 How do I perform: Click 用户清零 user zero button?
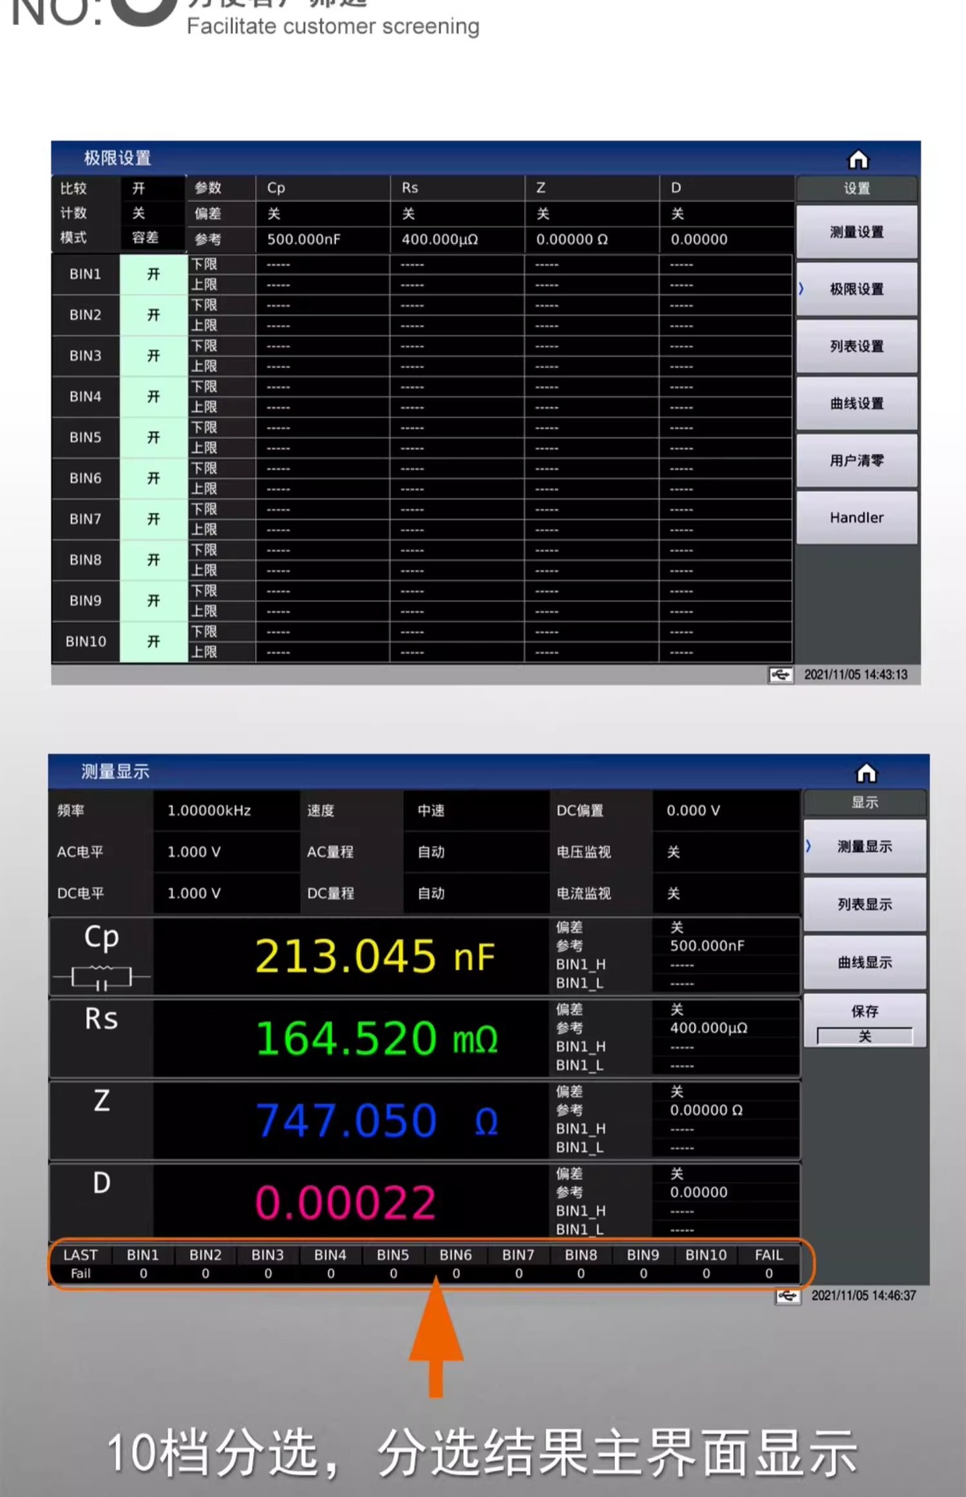[857, 461]
